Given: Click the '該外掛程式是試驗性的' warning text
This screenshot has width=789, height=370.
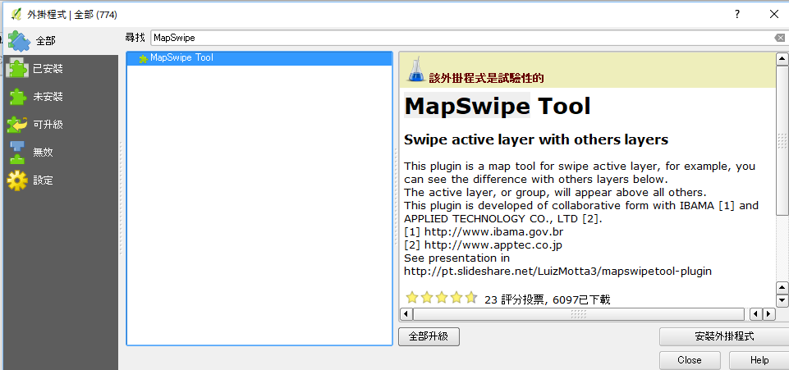Looking at the screenshot, I should coord(486,79).
